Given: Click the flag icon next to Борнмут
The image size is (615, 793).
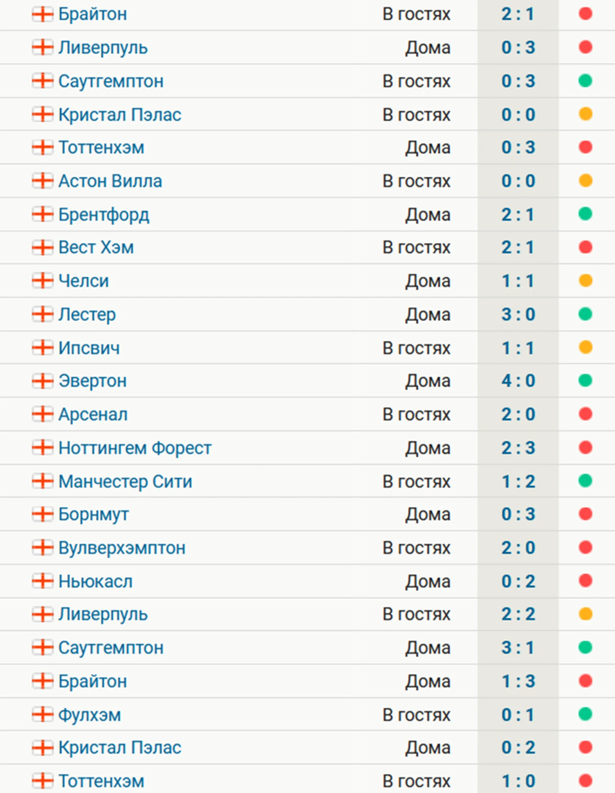Looking at the screenshot, I should pyautogui.click(x=43, y=514).
